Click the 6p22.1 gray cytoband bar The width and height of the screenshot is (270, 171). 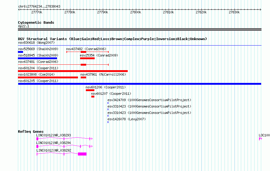point(140,29)
